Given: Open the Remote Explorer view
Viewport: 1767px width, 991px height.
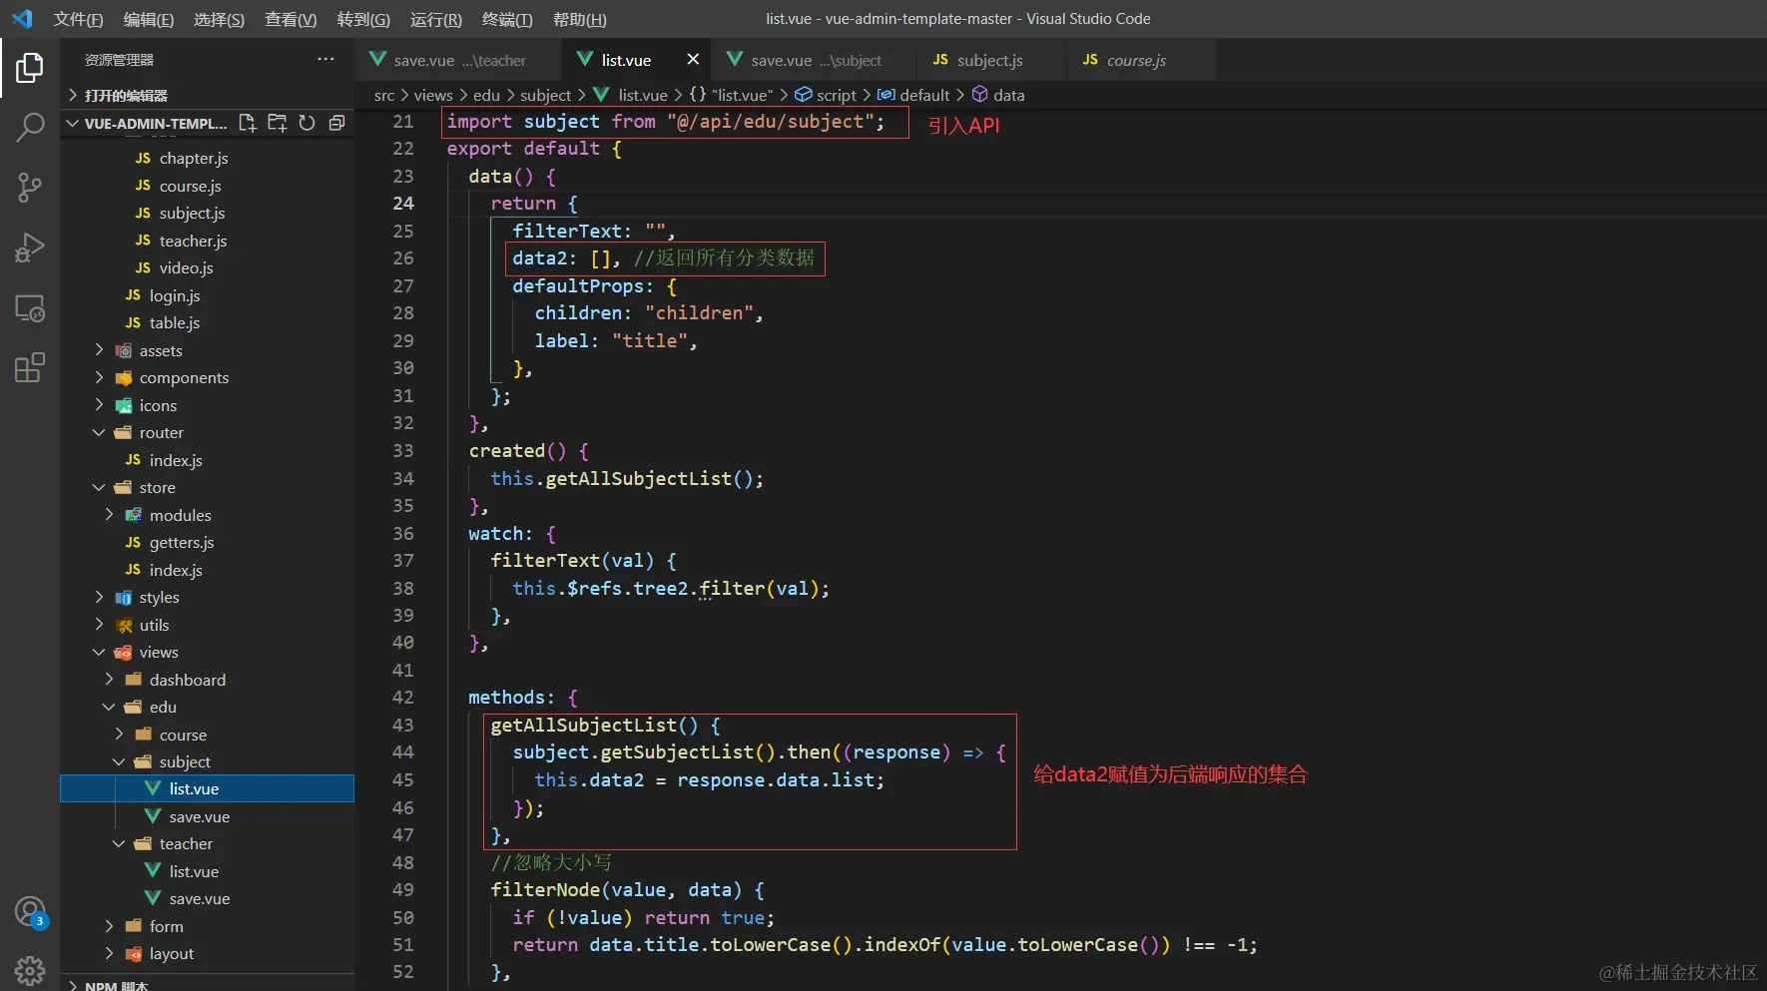Looking at the screenshot, I should [x=30, y=308].
